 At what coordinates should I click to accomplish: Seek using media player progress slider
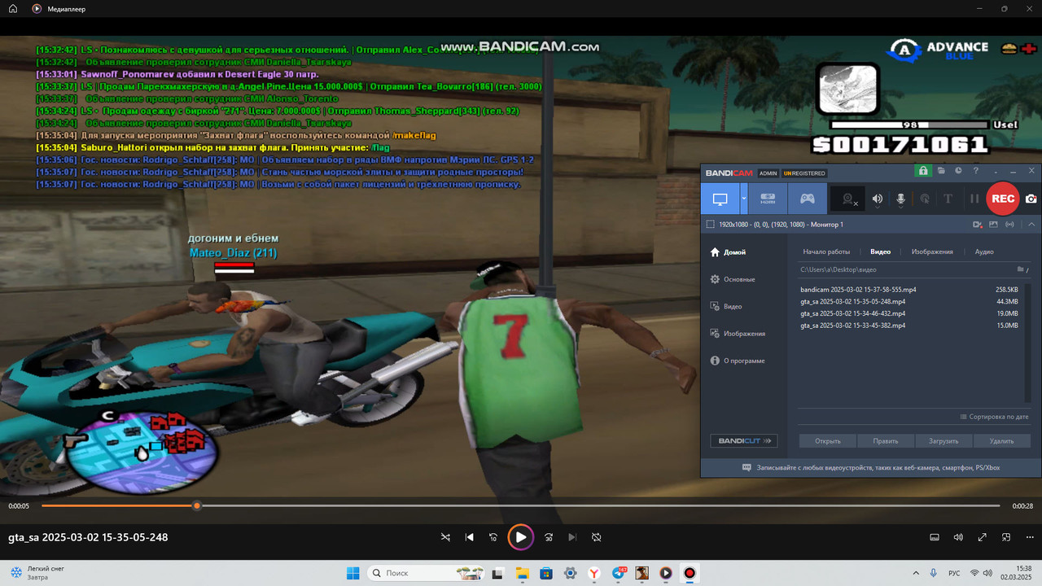tap(521, 505)
